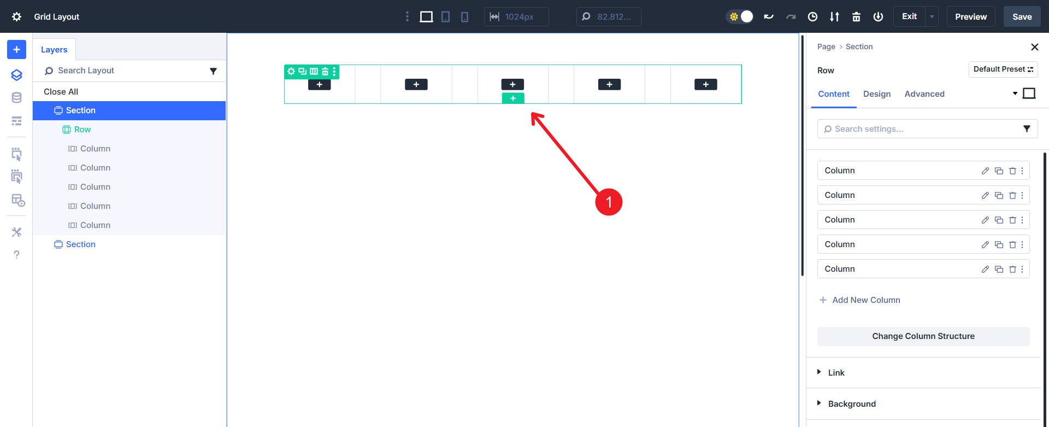Viewport: 1049px width, 427px height.
Task: Click Add New Column
Action: 860,300
